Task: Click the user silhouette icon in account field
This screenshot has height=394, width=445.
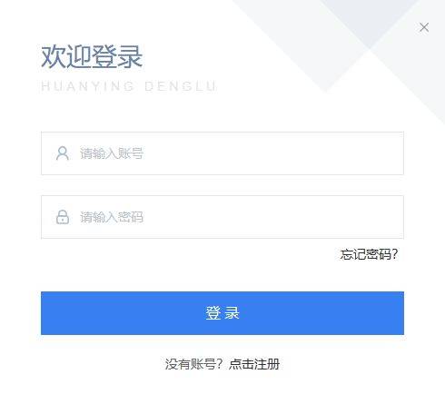Action: coord(63,153)
